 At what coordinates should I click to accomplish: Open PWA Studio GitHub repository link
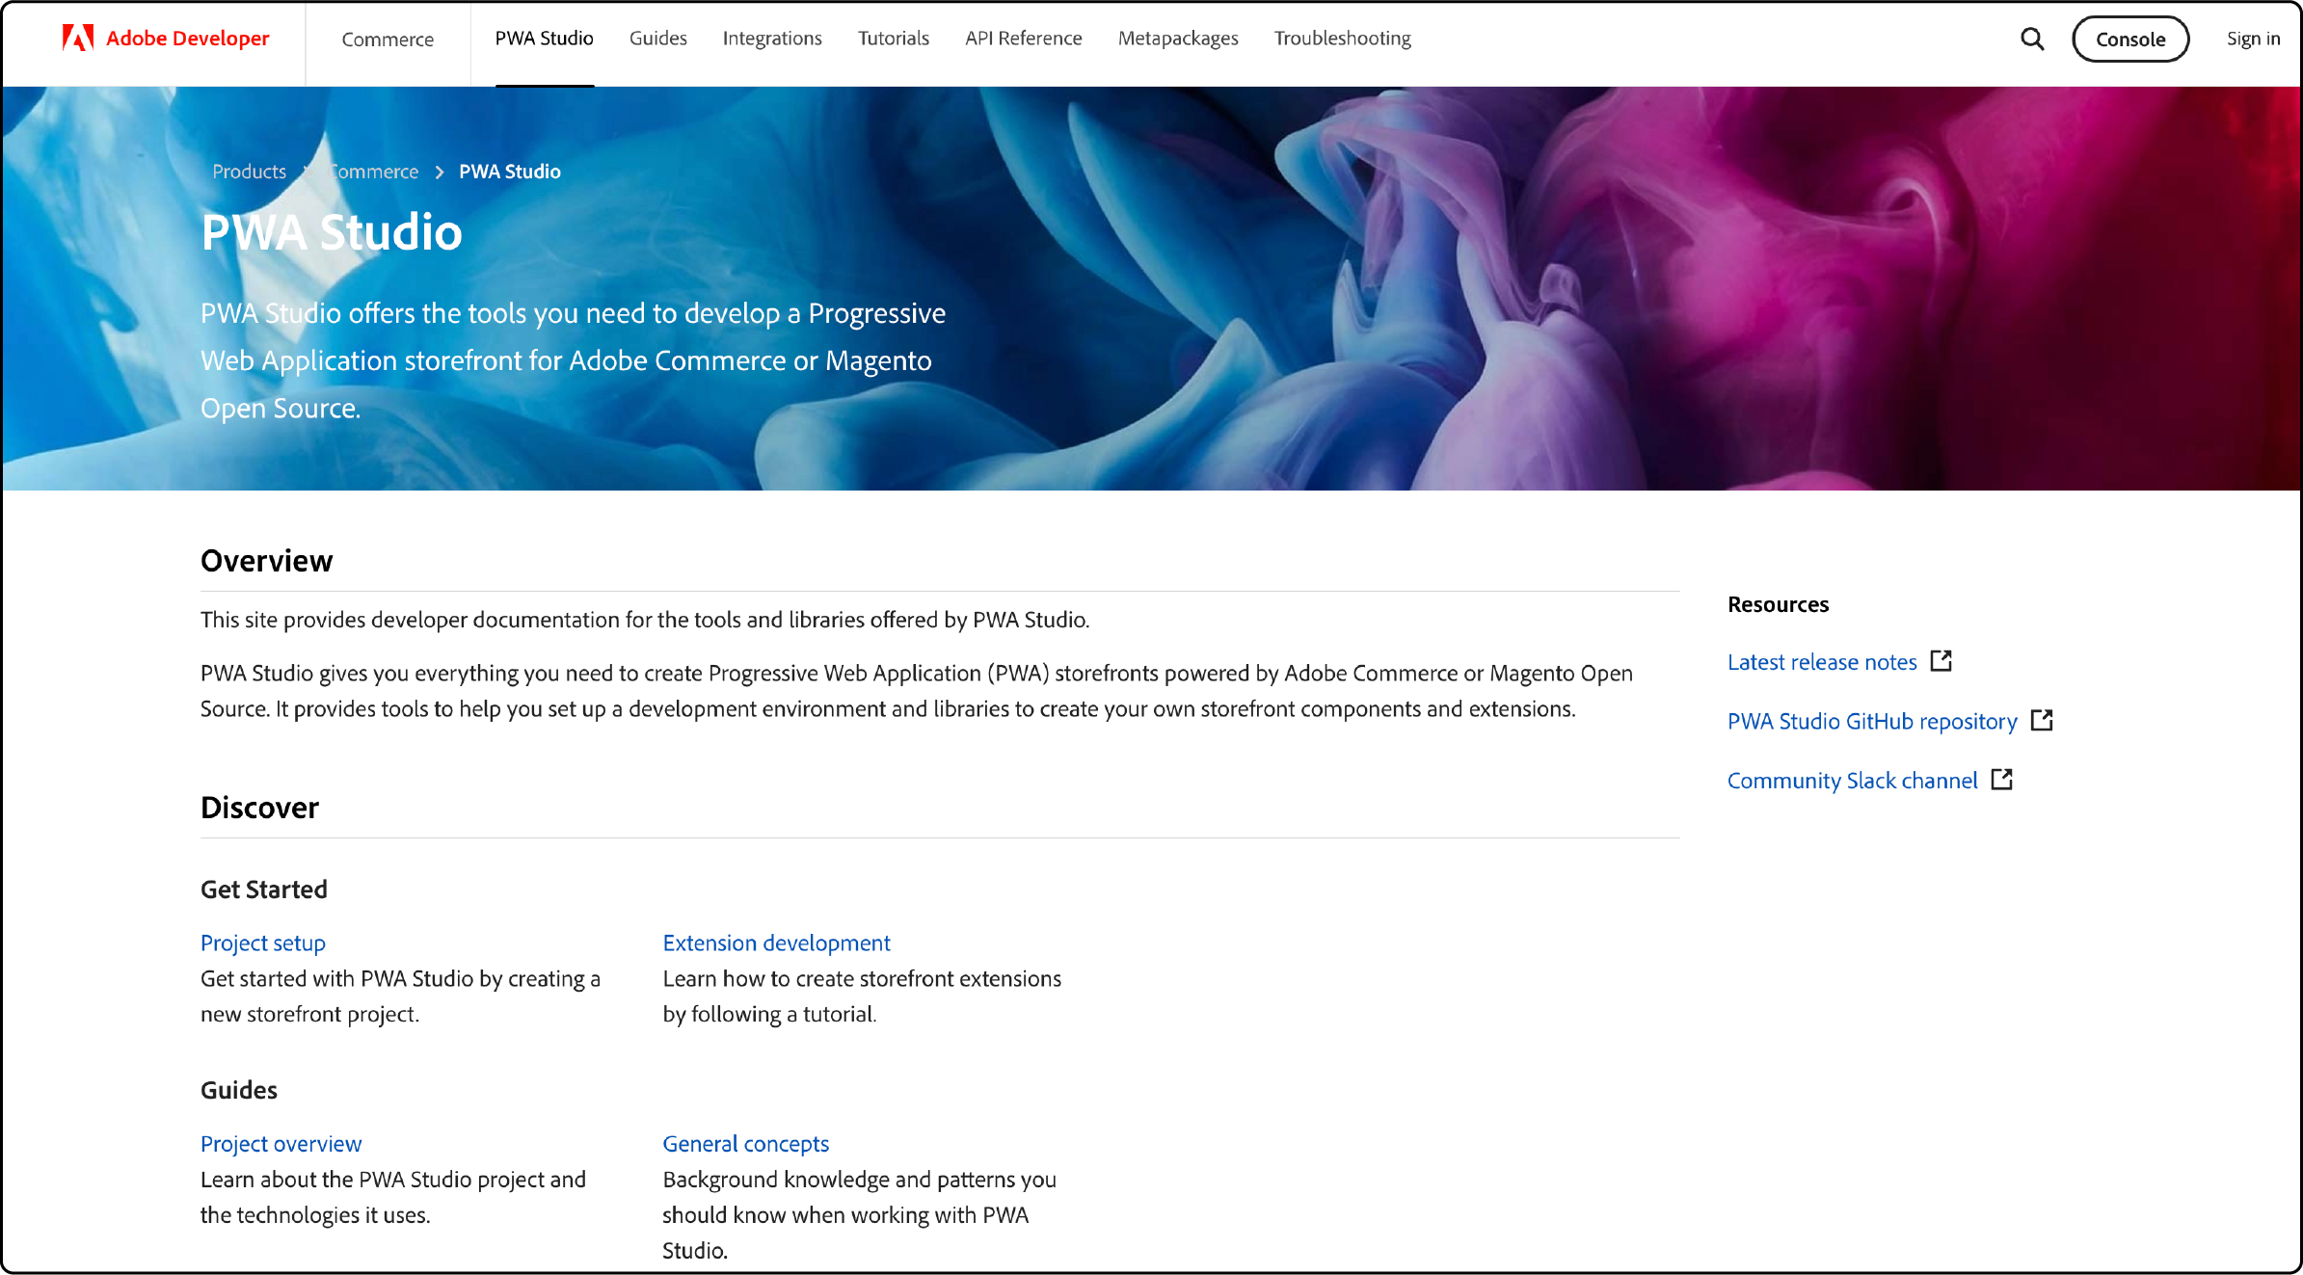1872,721
